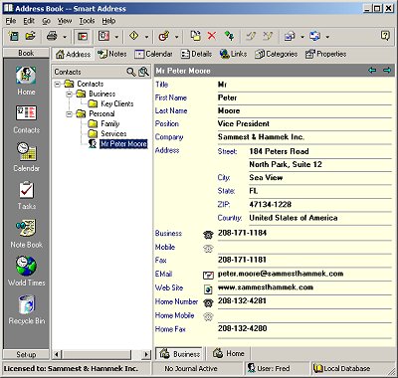Click the new book toolbar icon
398x378 pixels.
(x=14, y=36)
